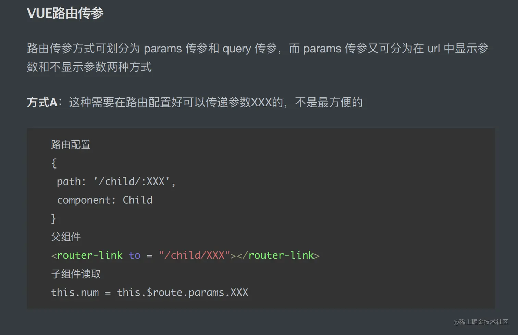Click the opening green router-link tag name
The height and width of the screenshot is (335, 518).
click(90, 255)
